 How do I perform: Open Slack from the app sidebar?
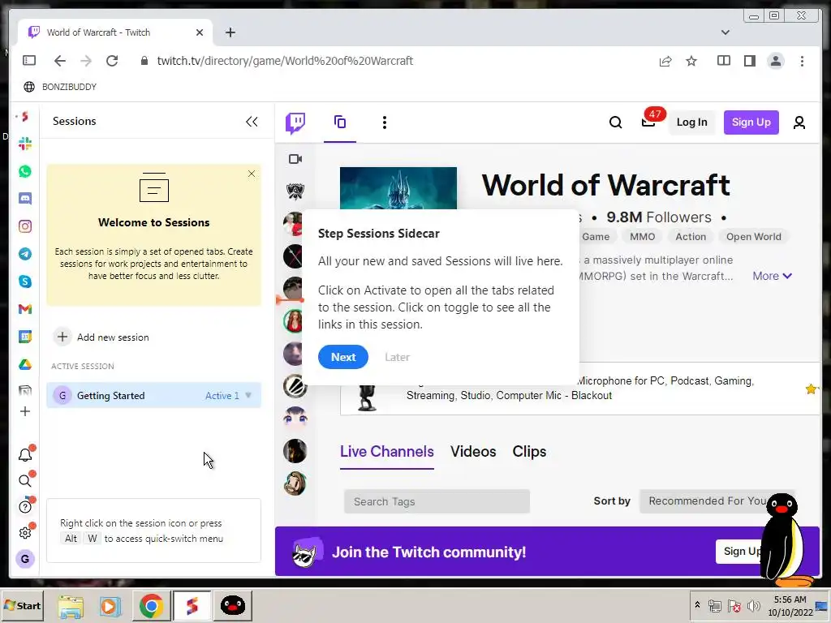(x=25, y=144)
